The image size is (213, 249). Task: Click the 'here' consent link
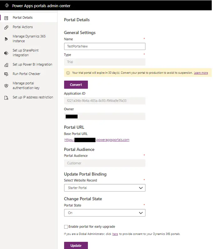point(115,234)
